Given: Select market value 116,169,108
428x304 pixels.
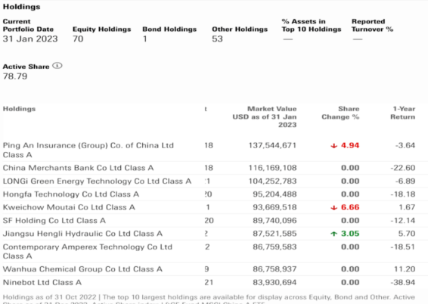Looking at the screenshot, I should coord(272,168).
